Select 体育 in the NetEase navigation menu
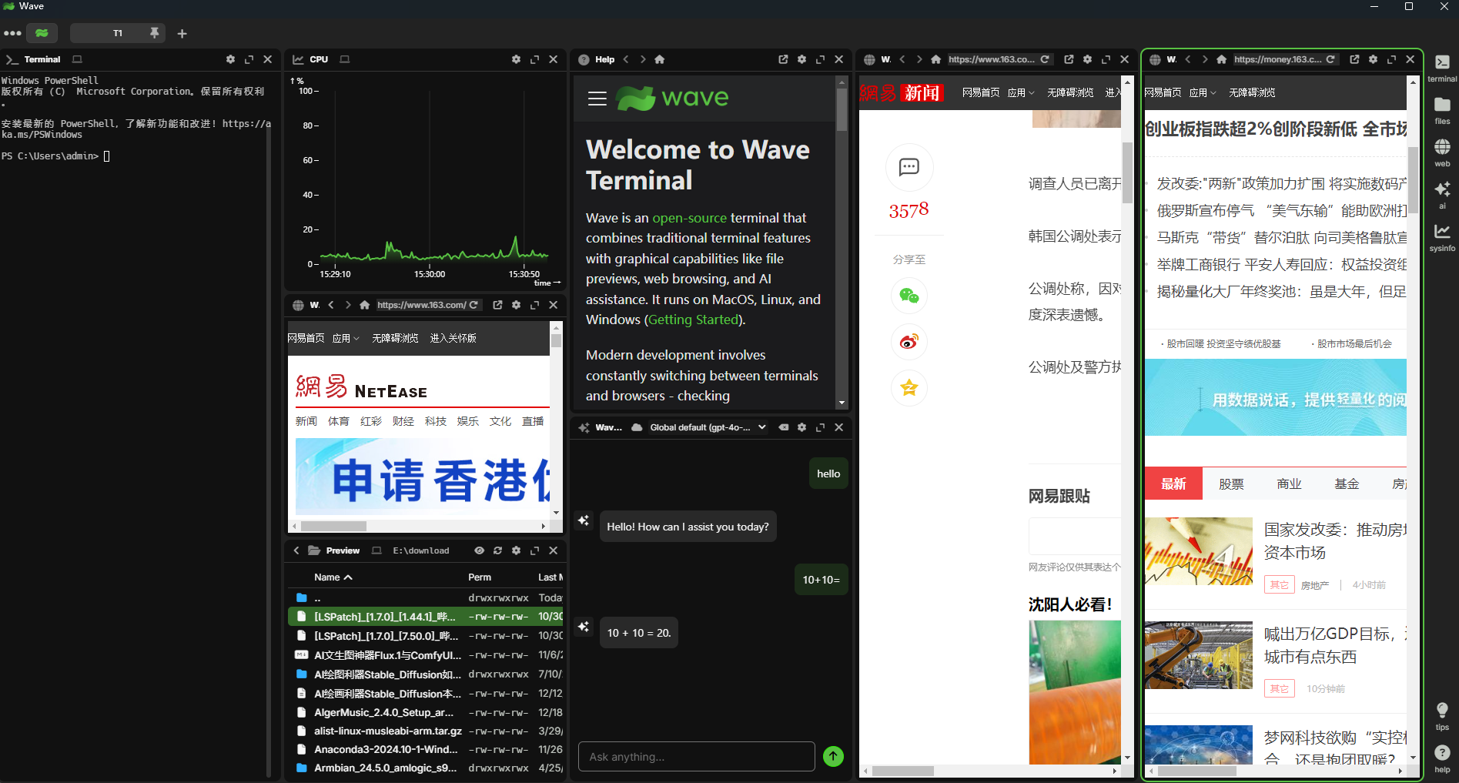This screenshot has width=1459, height=783. [x=339, y=421]
